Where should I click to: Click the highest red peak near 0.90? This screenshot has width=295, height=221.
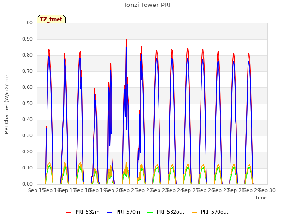126,39
